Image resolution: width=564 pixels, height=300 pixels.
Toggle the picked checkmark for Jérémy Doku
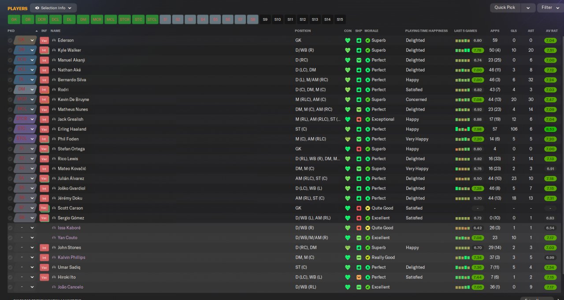click(10, 198)
